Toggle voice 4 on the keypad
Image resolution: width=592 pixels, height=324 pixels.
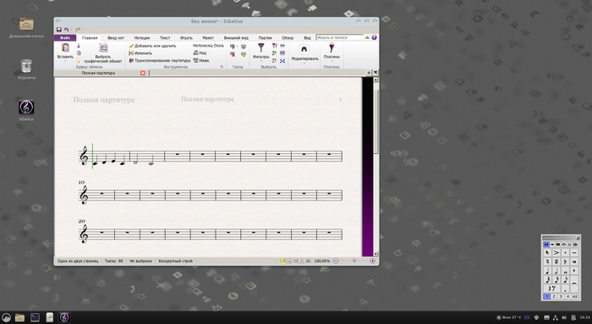567,296
